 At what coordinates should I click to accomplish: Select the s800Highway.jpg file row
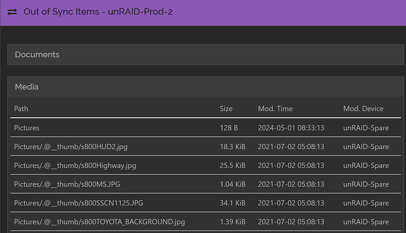click(x=205, y=165)
